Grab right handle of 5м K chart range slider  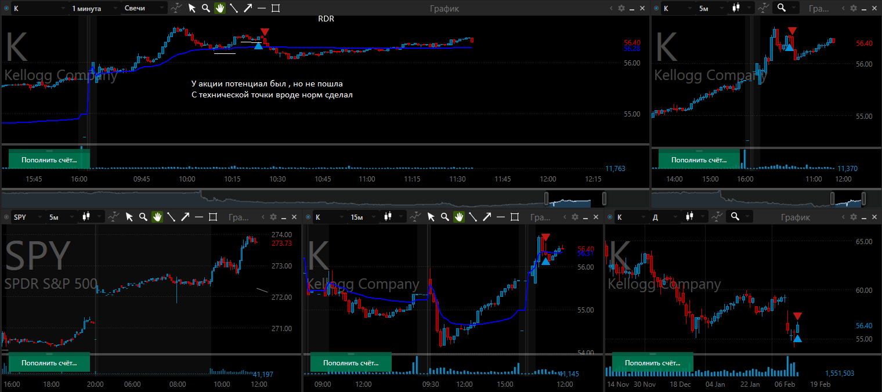(x=863, y=199)
